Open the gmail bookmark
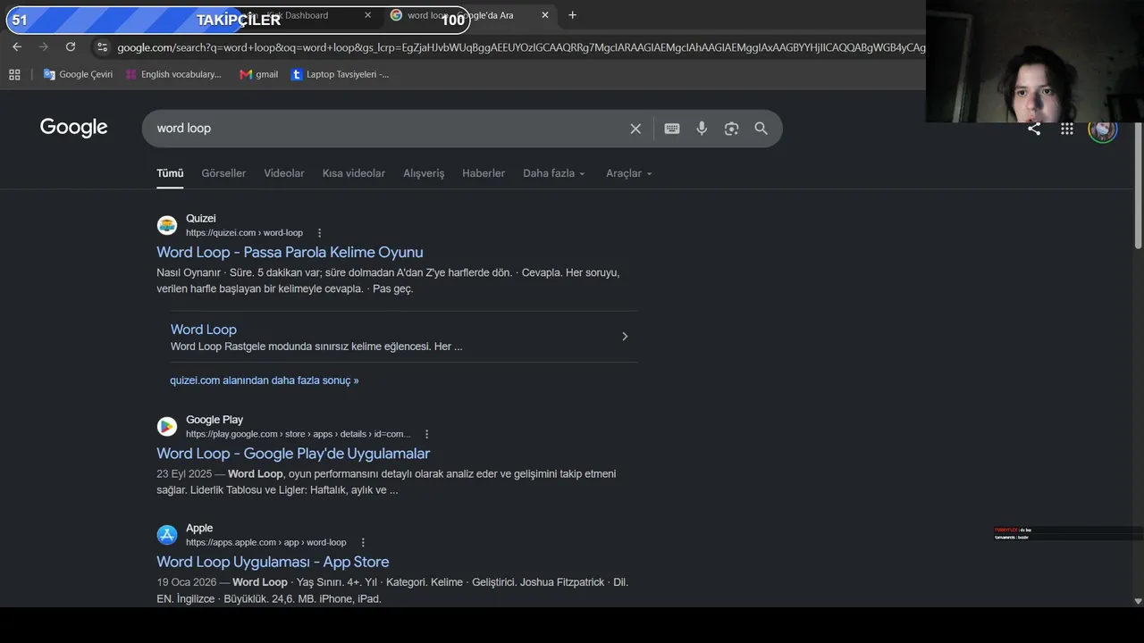The width and height of the screenshot is (1144, 643). (259, 74)
